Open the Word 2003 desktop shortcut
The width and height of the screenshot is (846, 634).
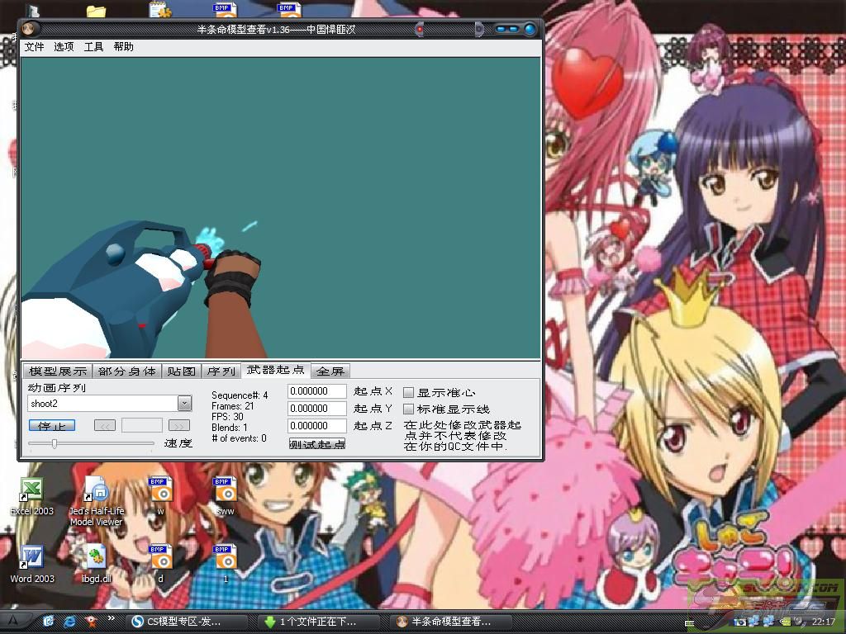coord(31,559)
